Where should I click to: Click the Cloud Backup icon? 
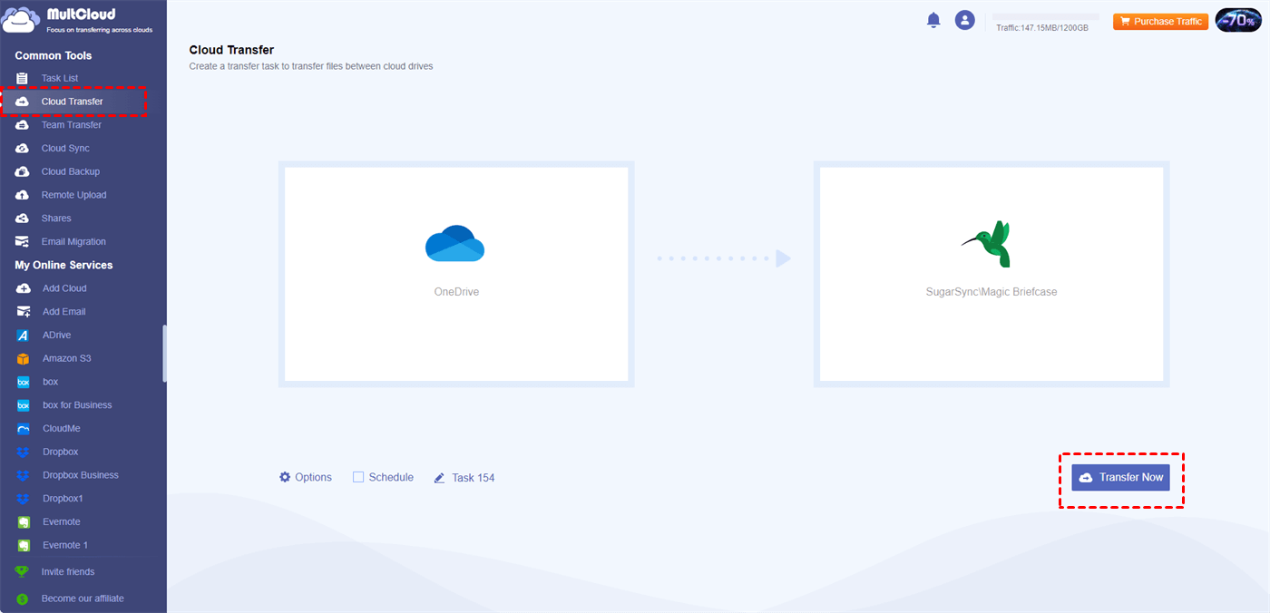click(23, 171)
